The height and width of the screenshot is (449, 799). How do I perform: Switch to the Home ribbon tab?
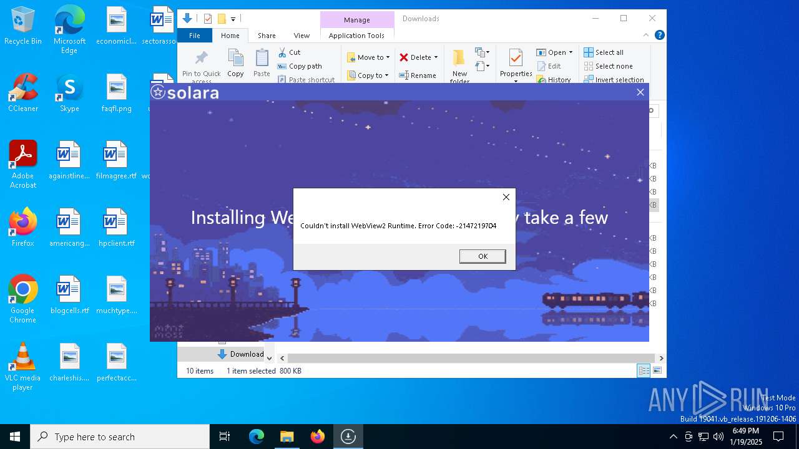[x=230, y=36]
